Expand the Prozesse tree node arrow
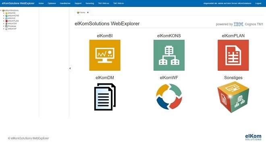 4,26
